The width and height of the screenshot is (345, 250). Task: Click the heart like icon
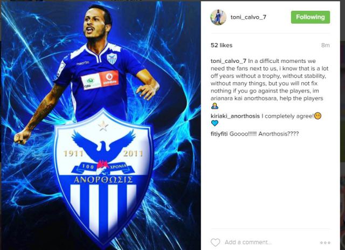coord(215,242)
